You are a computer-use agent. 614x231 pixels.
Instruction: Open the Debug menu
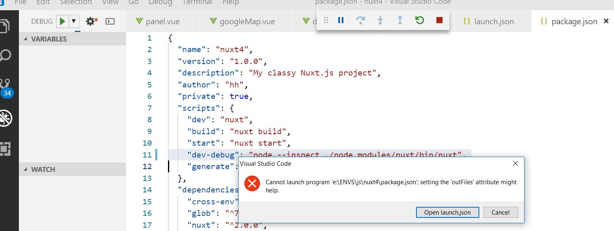pyautogui.click(x=160, y=2)
